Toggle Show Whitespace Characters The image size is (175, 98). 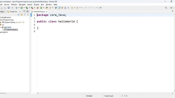coord(68,8)
